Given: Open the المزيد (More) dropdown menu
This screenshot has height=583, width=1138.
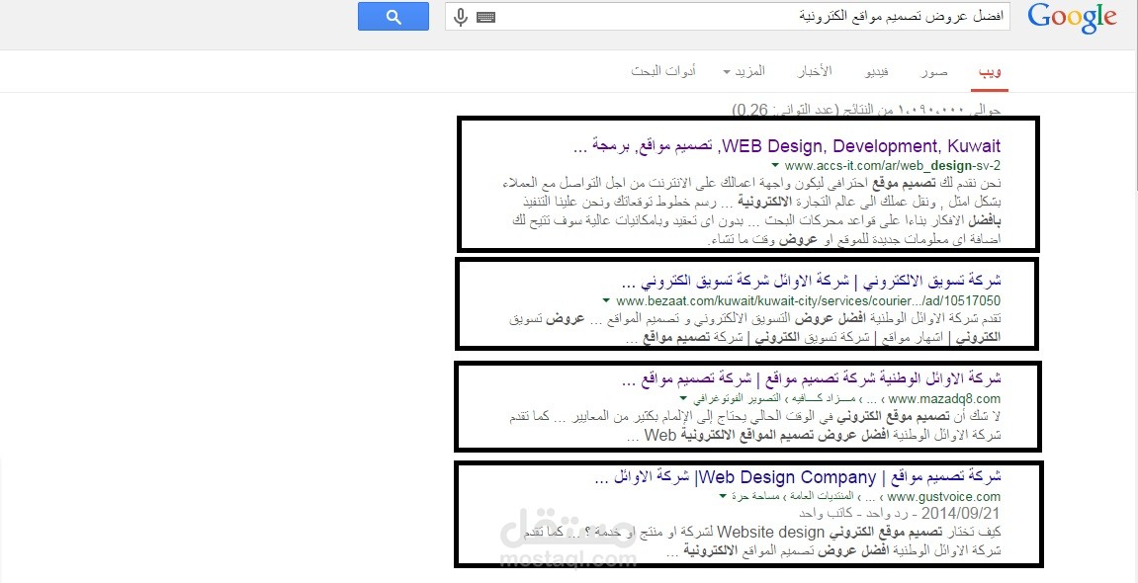Looking at the screenshot, I should point(744,71).
